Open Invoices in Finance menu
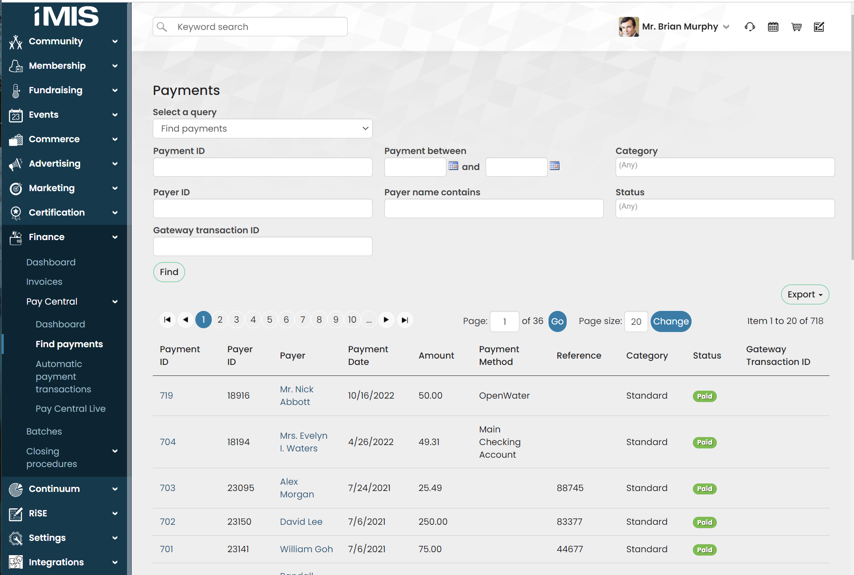Screen dimensions: 854x575 tap(44, 282)
